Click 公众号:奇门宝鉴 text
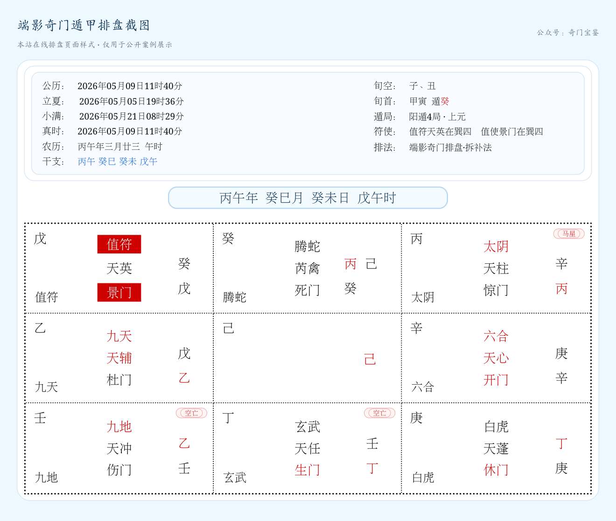This screenshot has width=616, height=521. coord(568,33)
